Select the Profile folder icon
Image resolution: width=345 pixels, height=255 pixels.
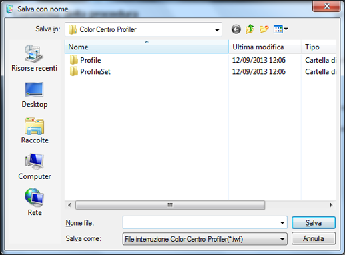(73, 60)
